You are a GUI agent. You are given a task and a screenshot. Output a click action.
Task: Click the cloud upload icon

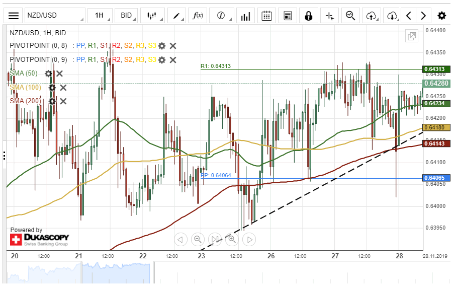pyautogui.click(x=372, y=16)
